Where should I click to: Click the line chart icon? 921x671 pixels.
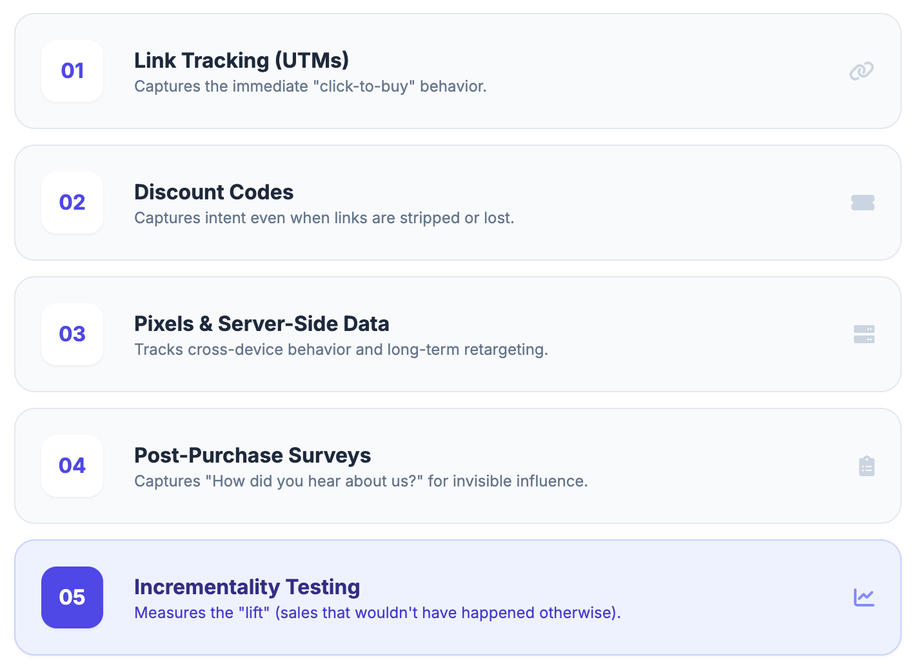click(864, 597)
